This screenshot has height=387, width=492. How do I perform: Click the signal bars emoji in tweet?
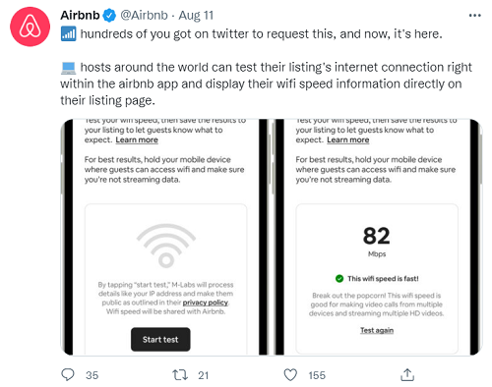pyautogui.click(x=68, y=33)
